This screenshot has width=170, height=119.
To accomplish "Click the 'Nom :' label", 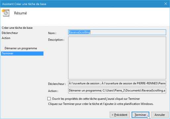I will click(52, 33).
